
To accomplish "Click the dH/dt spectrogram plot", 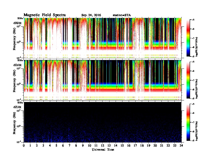I will tap(103, 38).
